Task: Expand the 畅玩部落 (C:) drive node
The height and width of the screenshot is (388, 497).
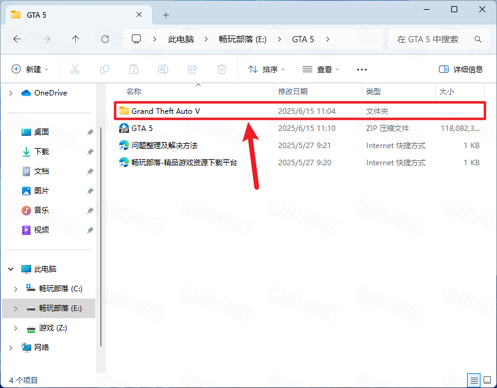Action: coord(15,289)
